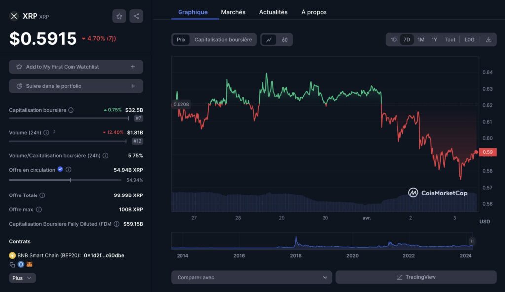The width and height of the screenshot is (505, 292).
Task: Open the Actualités tab
Action: 273,12
